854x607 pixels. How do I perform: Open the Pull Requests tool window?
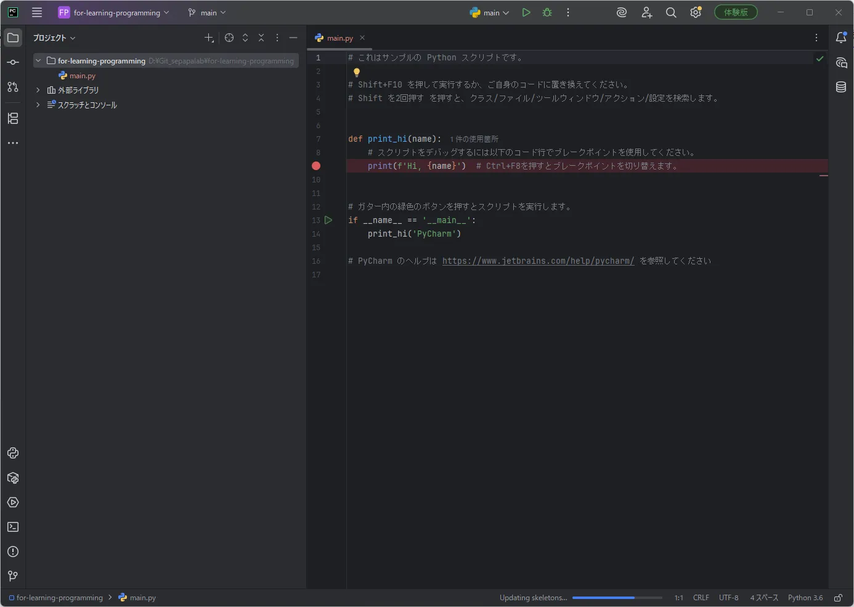[13, 87]
